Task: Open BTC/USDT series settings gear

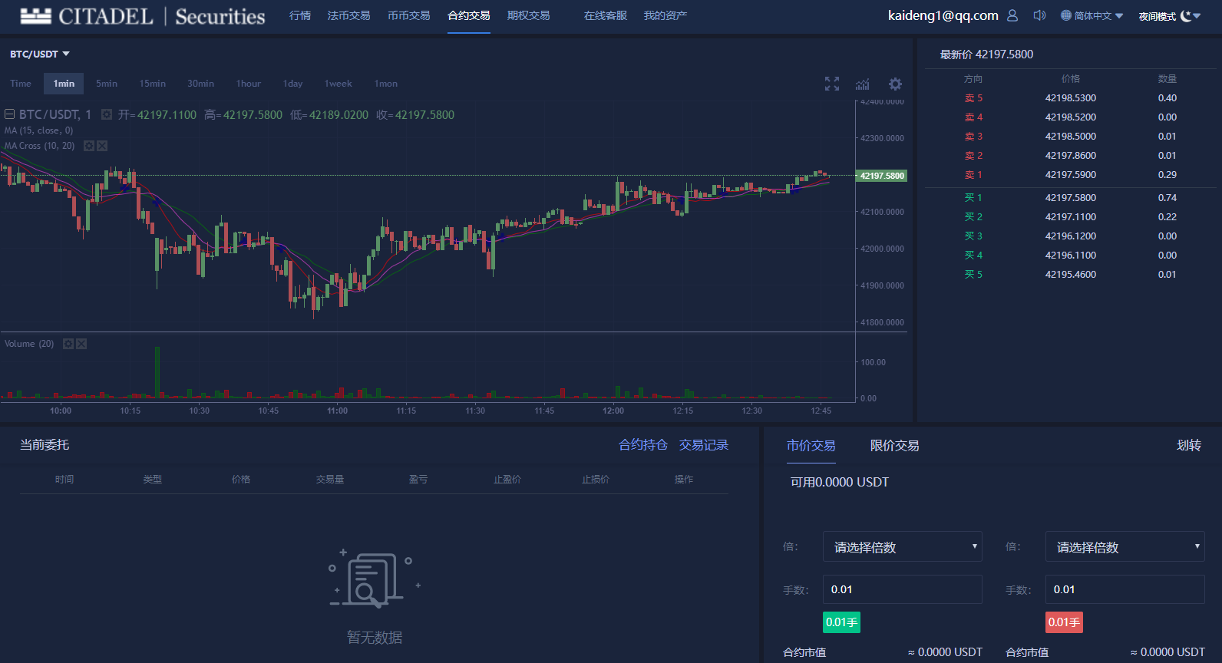Action: click(x=107, y=114)
